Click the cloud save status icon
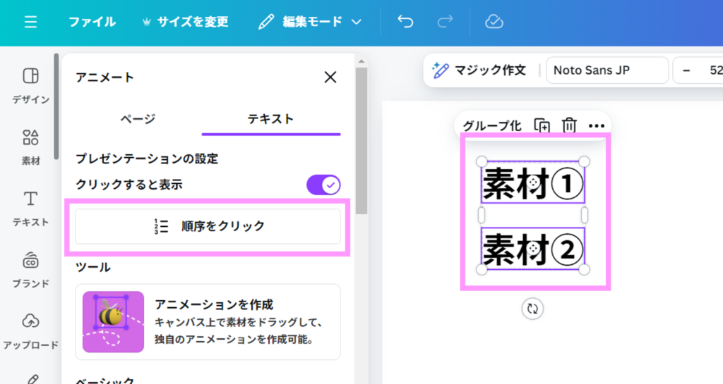Image resolution: width=723 pixels, height=384 pixels. (x=494, y=22)
